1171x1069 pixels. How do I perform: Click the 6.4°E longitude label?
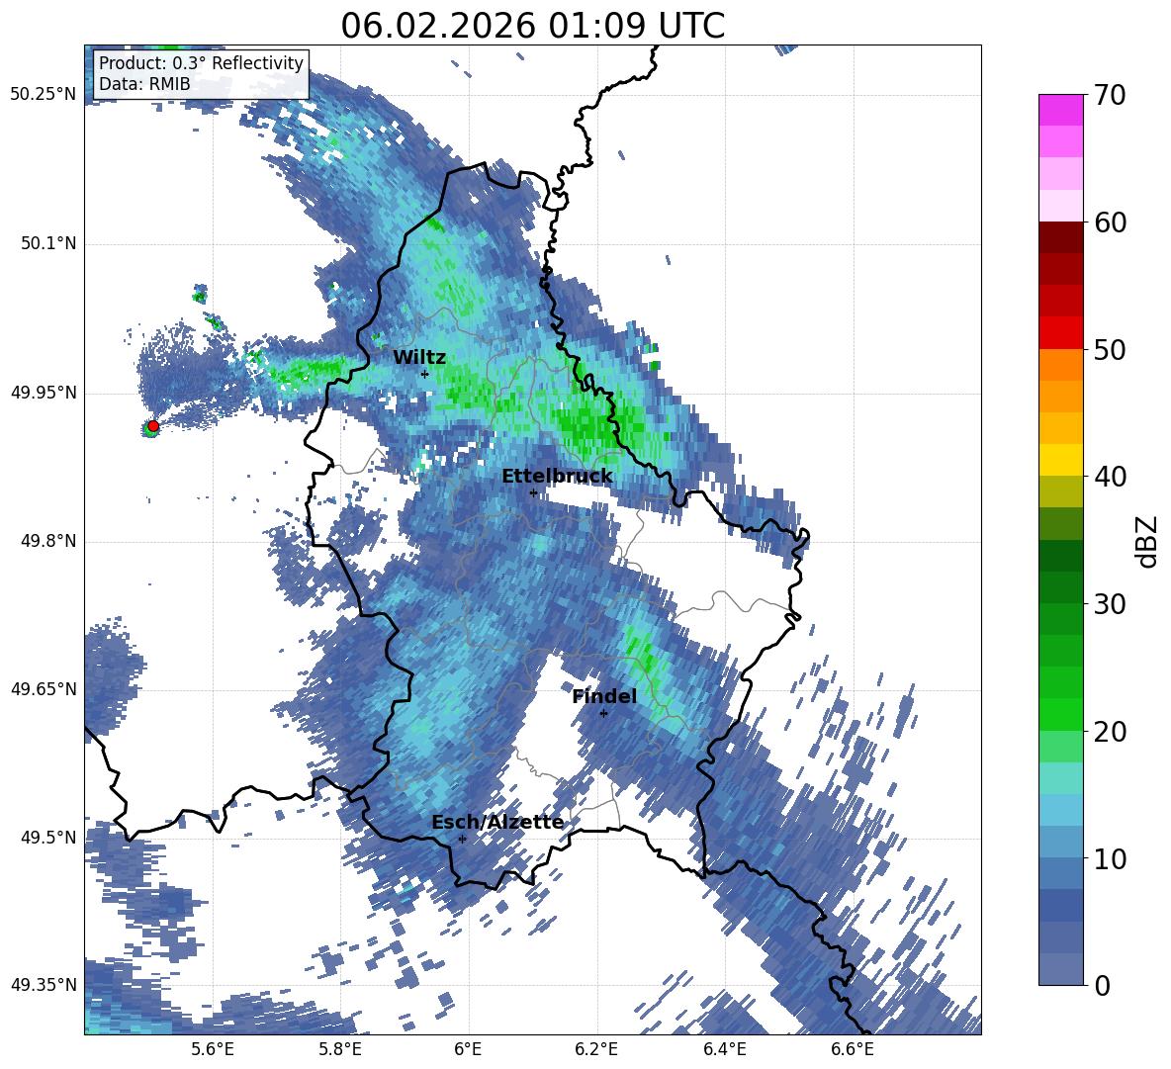[724, 1049]
